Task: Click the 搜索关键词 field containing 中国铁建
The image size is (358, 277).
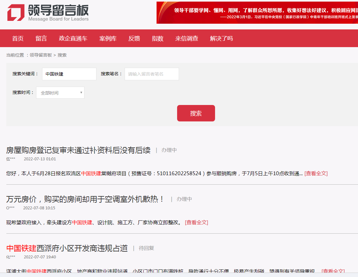Action: pyautogui.click(x=69, y=74)
